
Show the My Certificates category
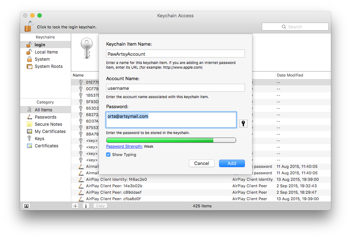(45, 131)
